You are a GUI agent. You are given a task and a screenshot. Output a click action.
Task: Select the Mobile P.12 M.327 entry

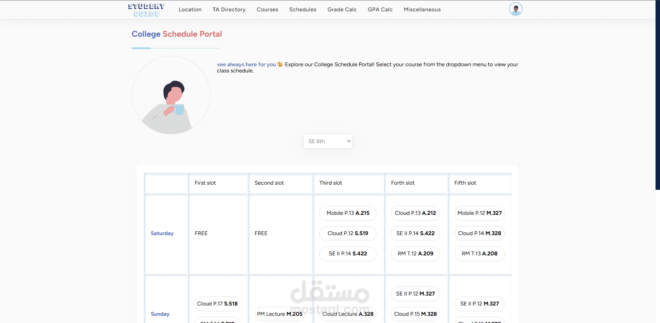coord(480,213)
